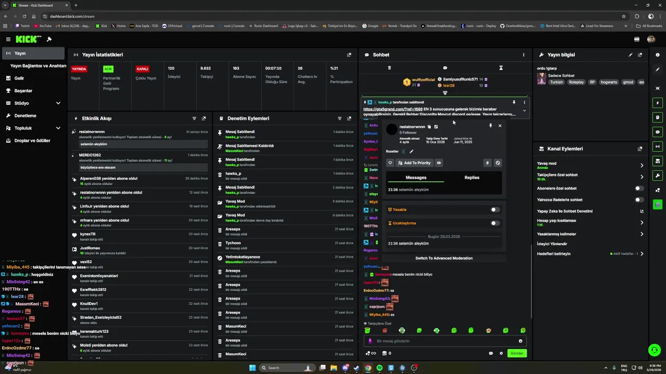Viewport: 666px width, 374px height.
Task: Enable Abonelere özel sohbet switch
Action: pyautogui.click(x=639, y=189)
